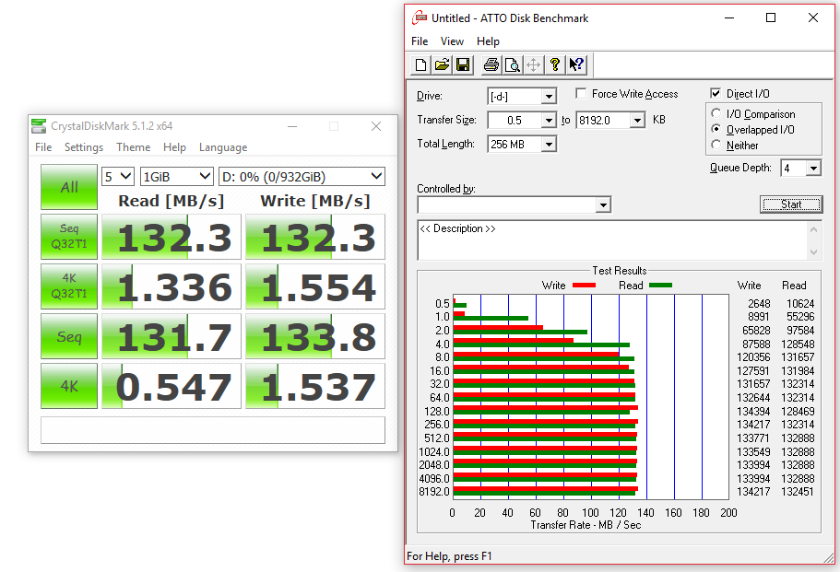Uncheck the Direct I/O checkbox
The height and width of the screenshot is (572, 840).
coord(716,94)
